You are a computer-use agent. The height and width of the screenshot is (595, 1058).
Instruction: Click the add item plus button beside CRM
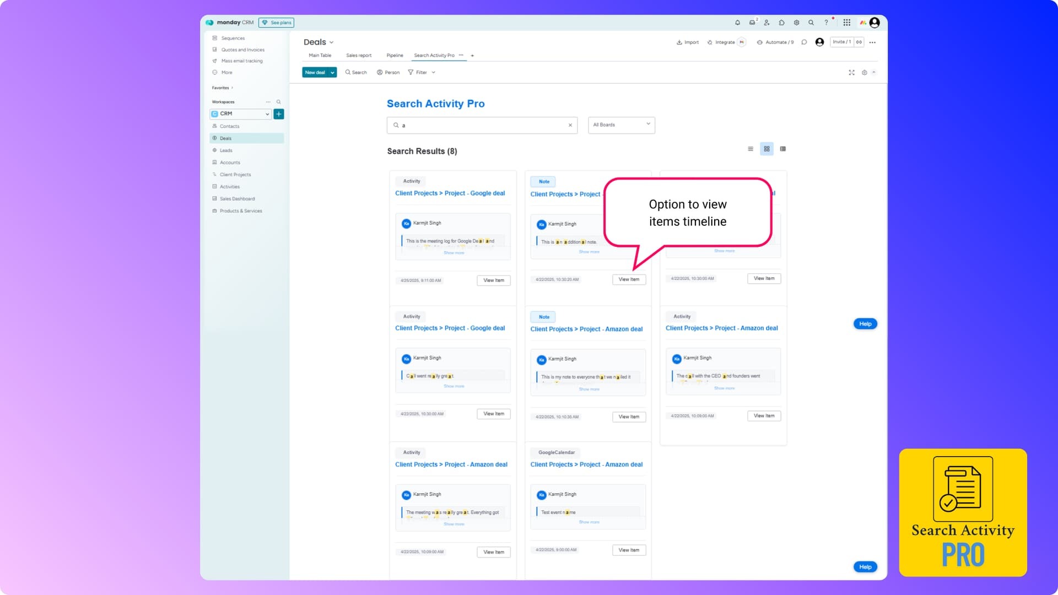279,114
